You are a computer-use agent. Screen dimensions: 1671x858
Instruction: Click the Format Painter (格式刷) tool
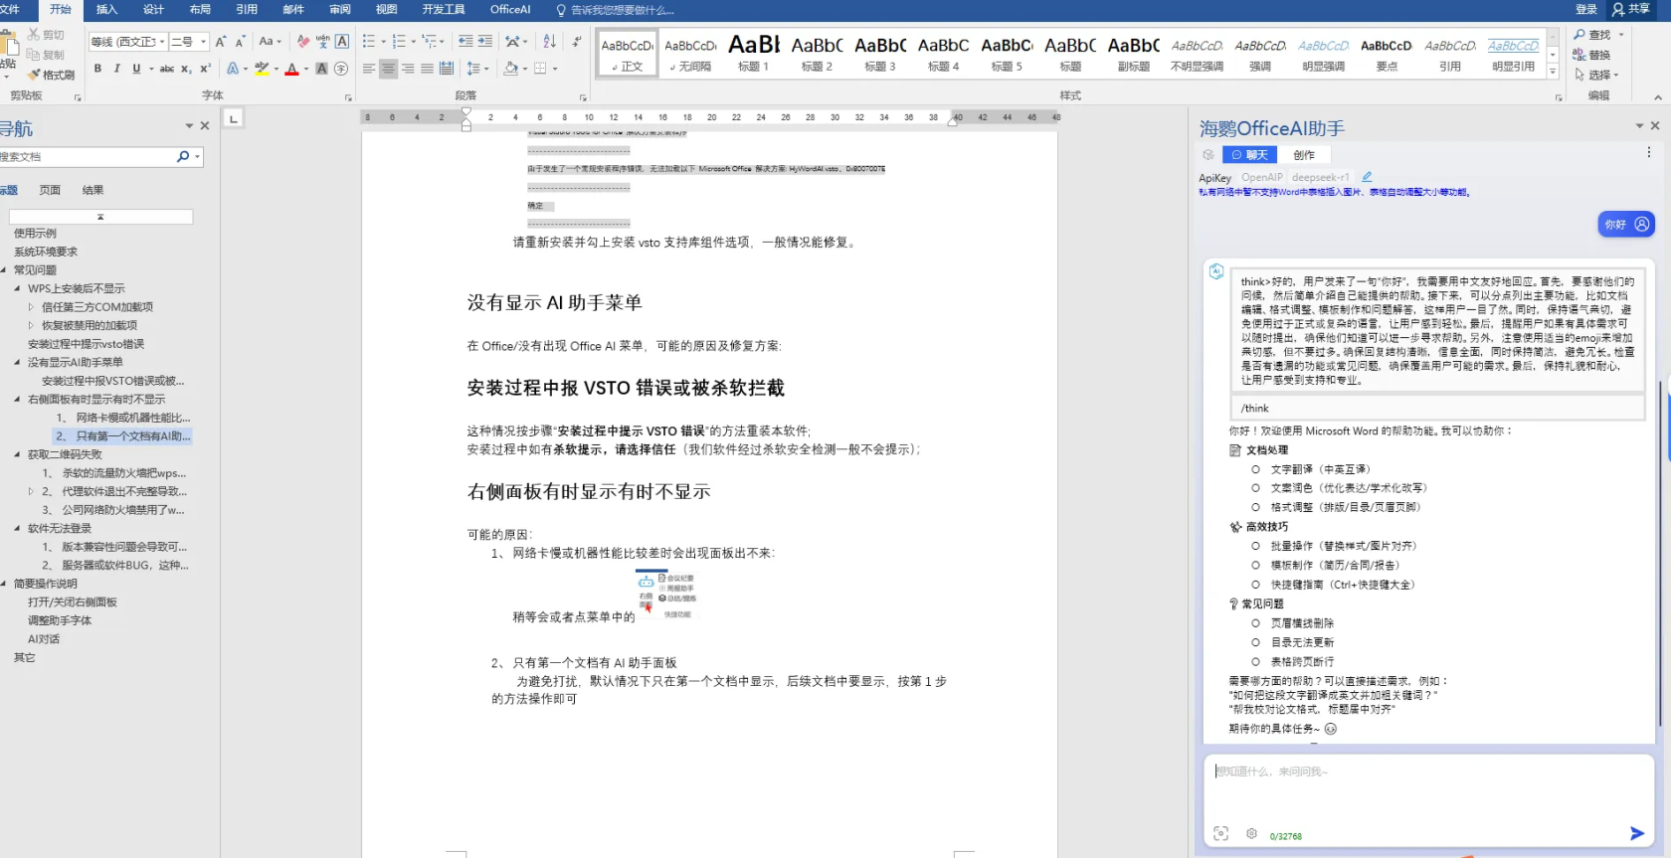pos(52,75)
